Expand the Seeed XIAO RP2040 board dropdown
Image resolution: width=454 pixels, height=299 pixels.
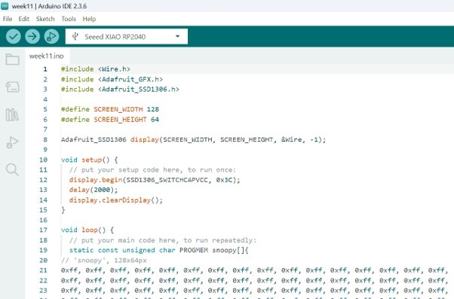point(127,36)
